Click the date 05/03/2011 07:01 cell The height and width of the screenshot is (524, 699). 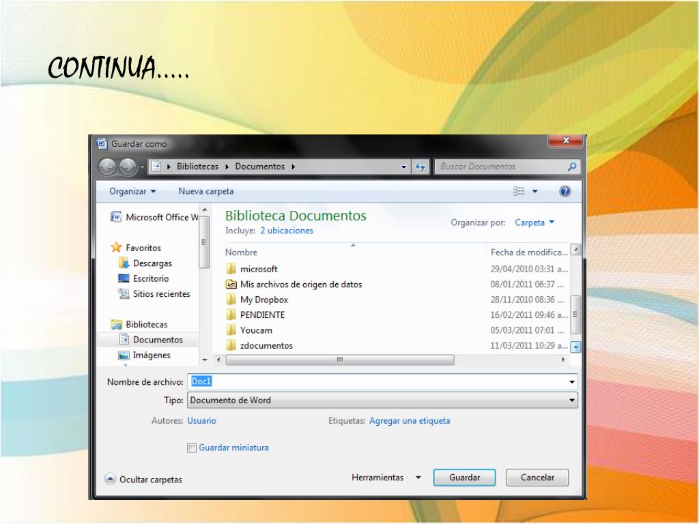[x=527, y=330]
